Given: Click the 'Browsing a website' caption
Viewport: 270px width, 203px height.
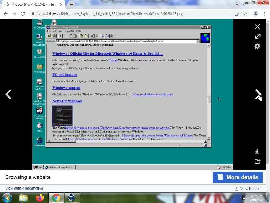Looking at the screenshot, I should click(28, 177).
